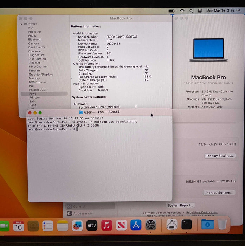Viewport: 245px width, 246px height.
Task: Open the Software License Agreement link
Action: [162, 213]
